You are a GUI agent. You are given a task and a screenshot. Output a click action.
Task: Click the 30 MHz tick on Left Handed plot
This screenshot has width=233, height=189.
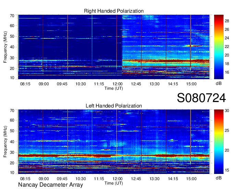pos(12,153)
